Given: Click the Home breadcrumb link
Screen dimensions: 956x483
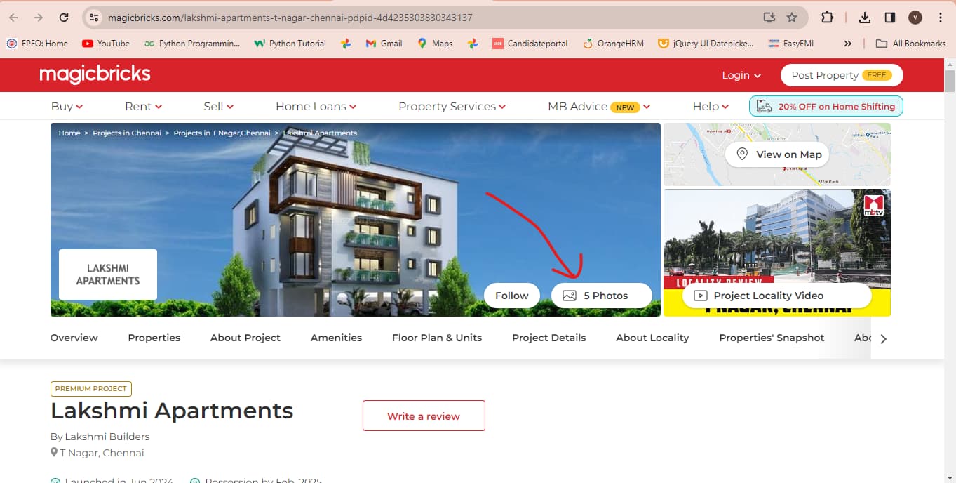Looking at the screenshot, I should click(x=69, y=133).
